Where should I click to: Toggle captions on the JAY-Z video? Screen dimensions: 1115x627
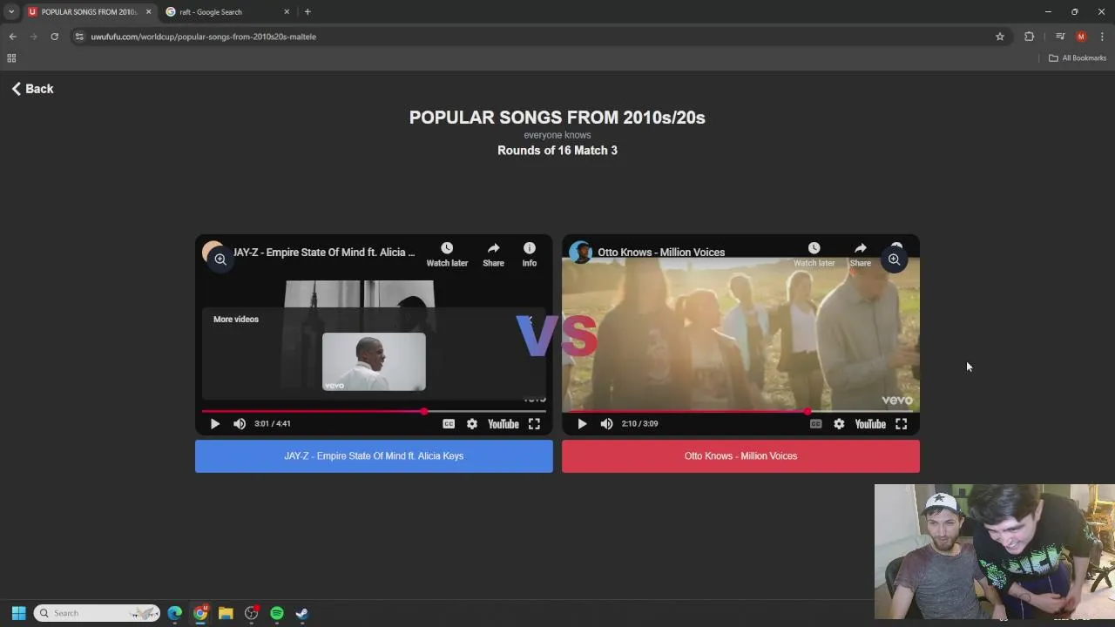point(449,424)
